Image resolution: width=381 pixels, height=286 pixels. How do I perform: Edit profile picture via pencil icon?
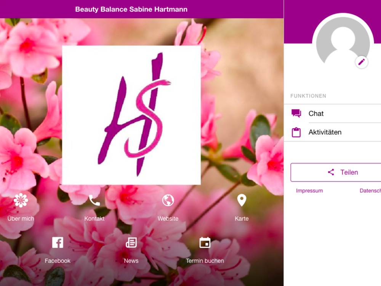click(362, 62)
